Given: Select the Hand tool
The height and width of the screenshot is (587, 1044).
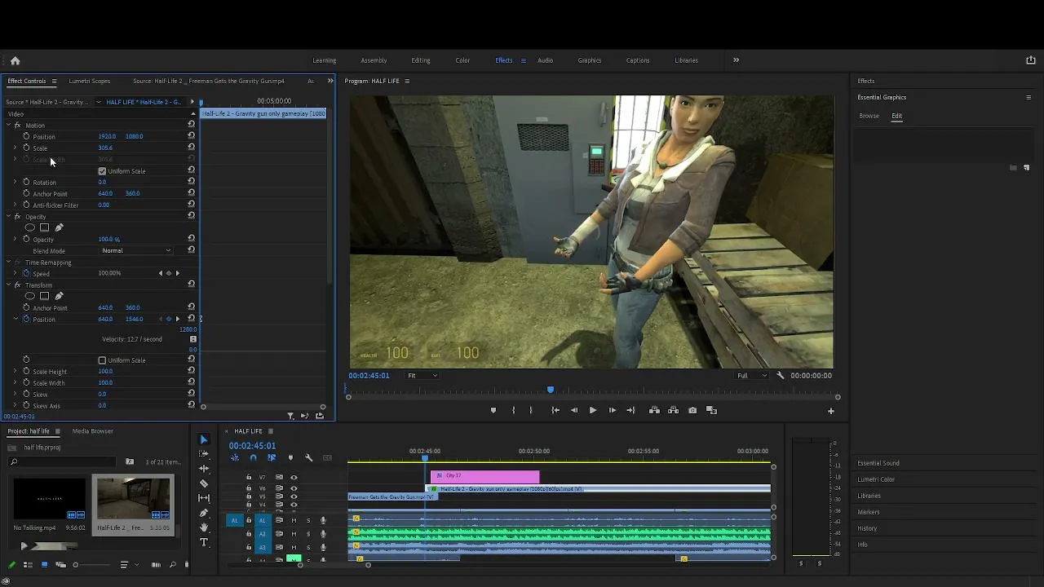Looking at the screenshot, I should [x=204, y=527].
